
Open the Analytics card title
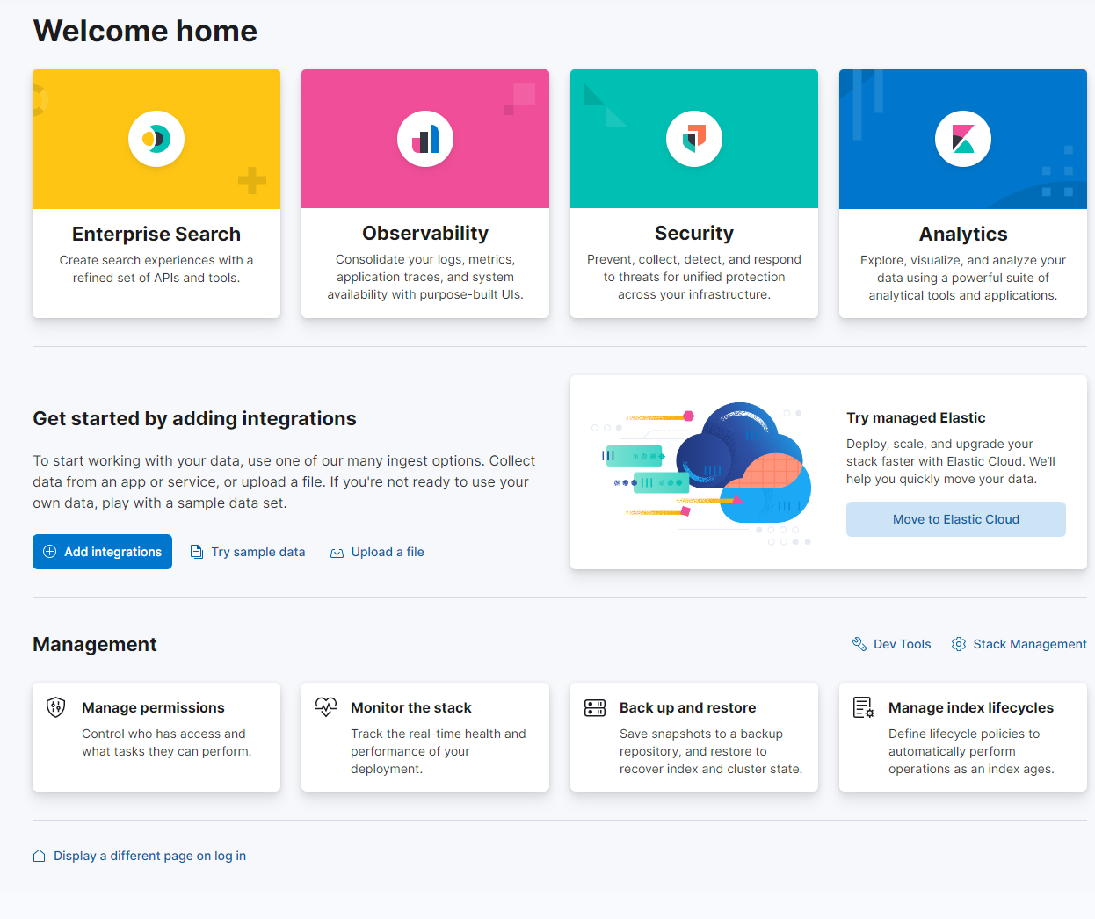tap(963, 234)
